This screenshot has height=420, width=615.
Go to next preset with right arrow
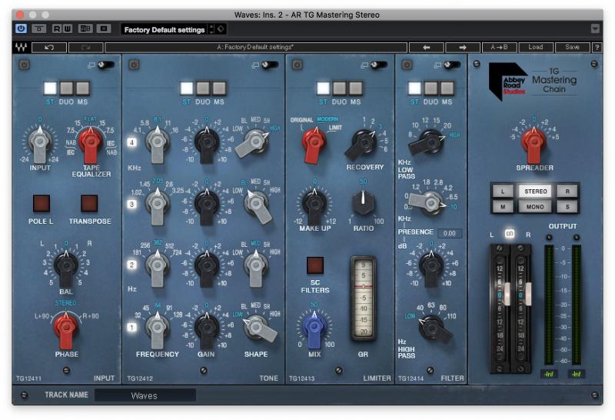463,48
